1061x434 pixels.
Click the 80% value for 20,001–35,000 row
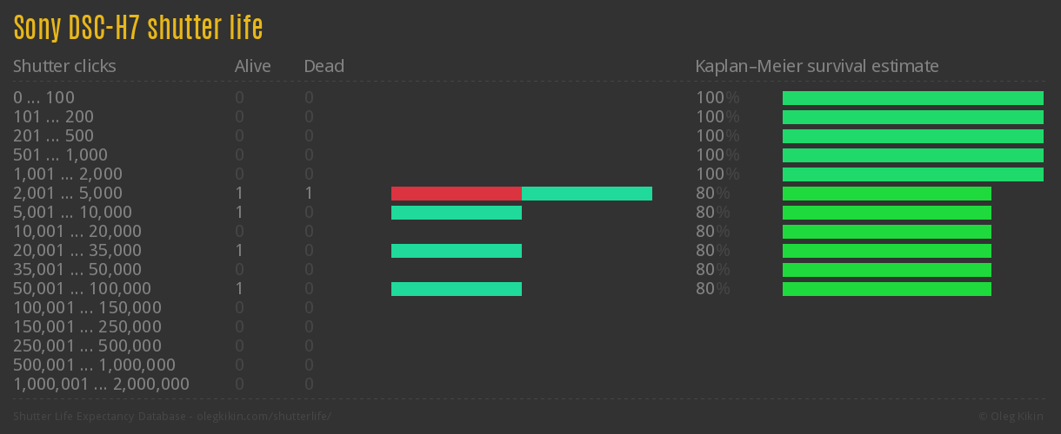click(712, 251)
